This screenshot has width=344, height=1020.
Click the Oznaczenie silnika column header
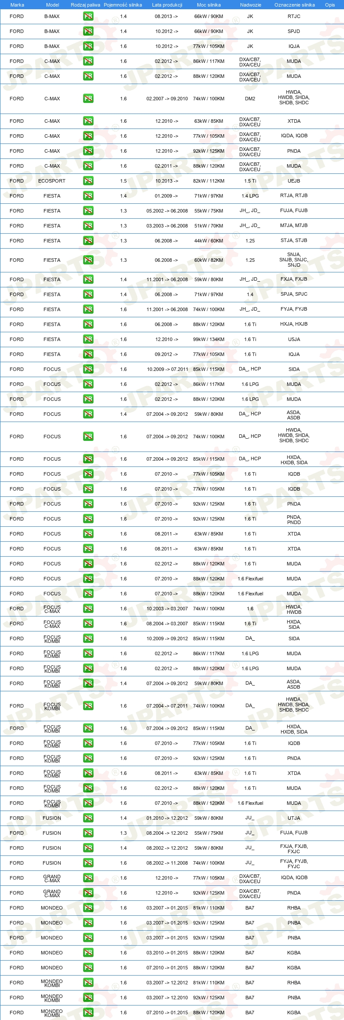[x=295, y=5]
